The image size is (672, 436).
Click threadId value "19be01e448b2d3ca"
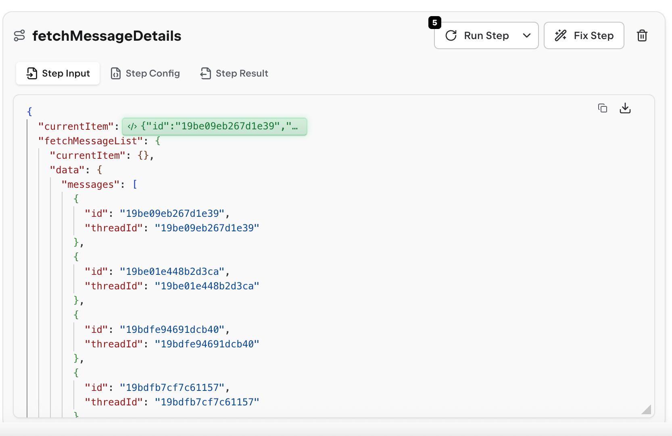click(x=207, y=286)
